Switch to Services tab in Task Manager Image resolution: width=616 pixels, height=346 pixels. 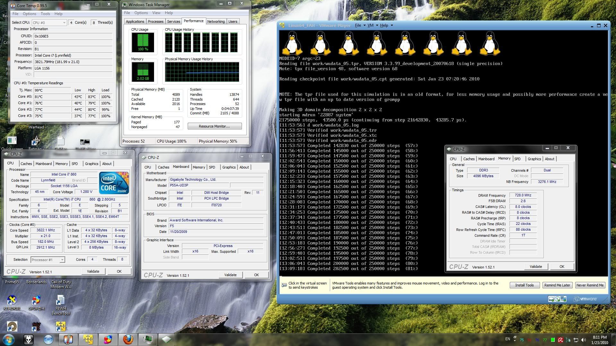click(x=174, y=21)
